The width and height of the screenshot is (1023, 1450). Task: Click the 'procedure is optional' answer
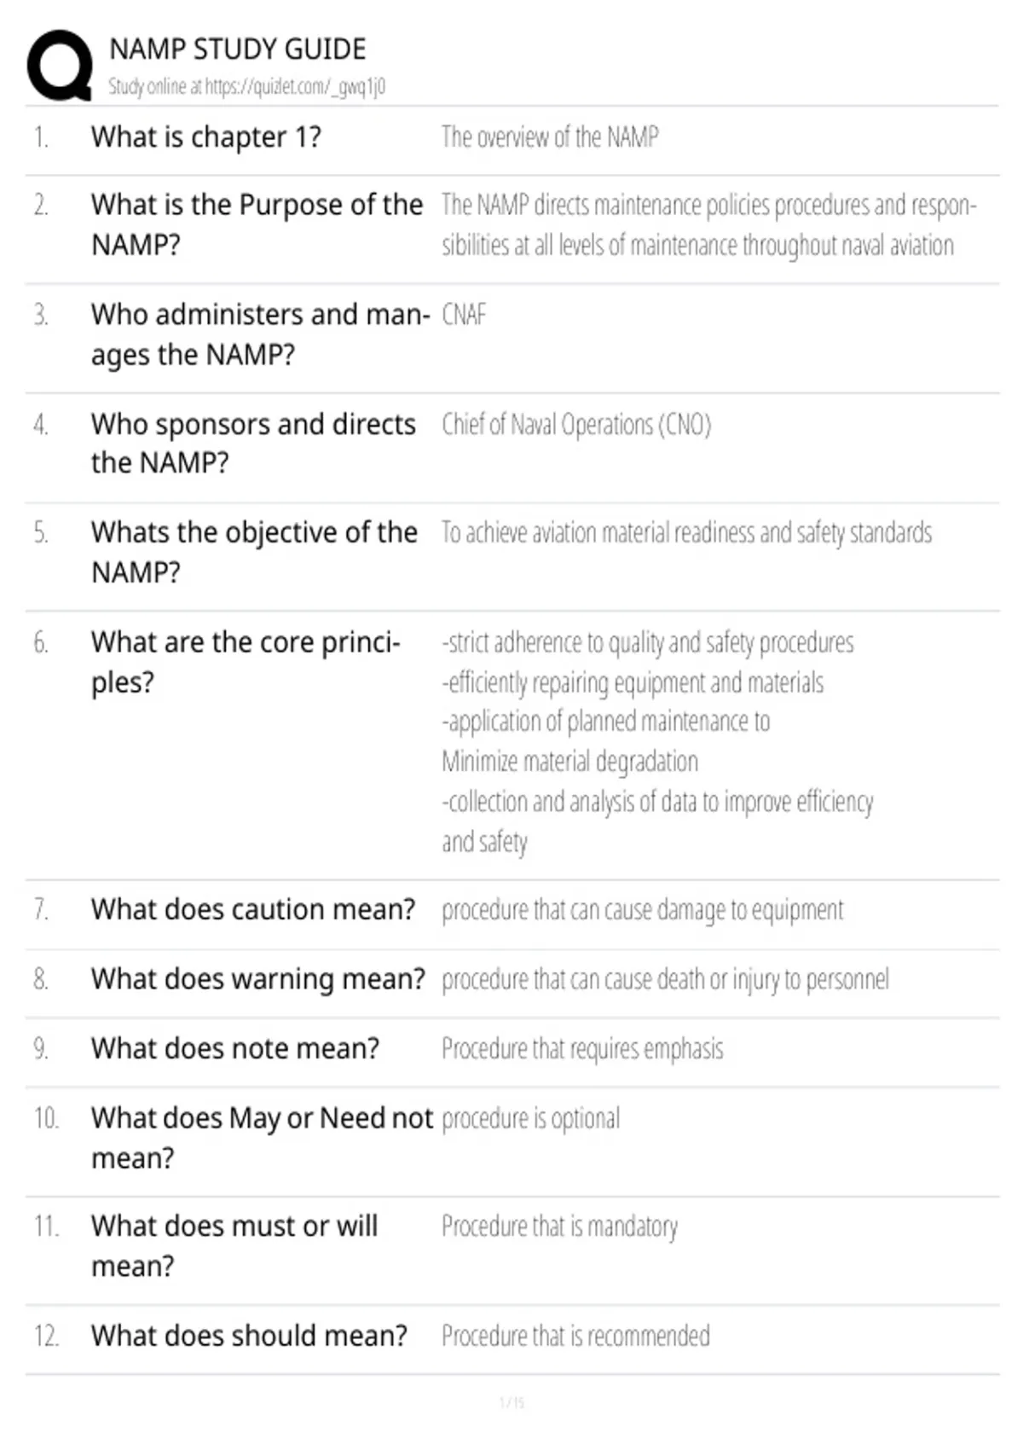click(531, 1118)
